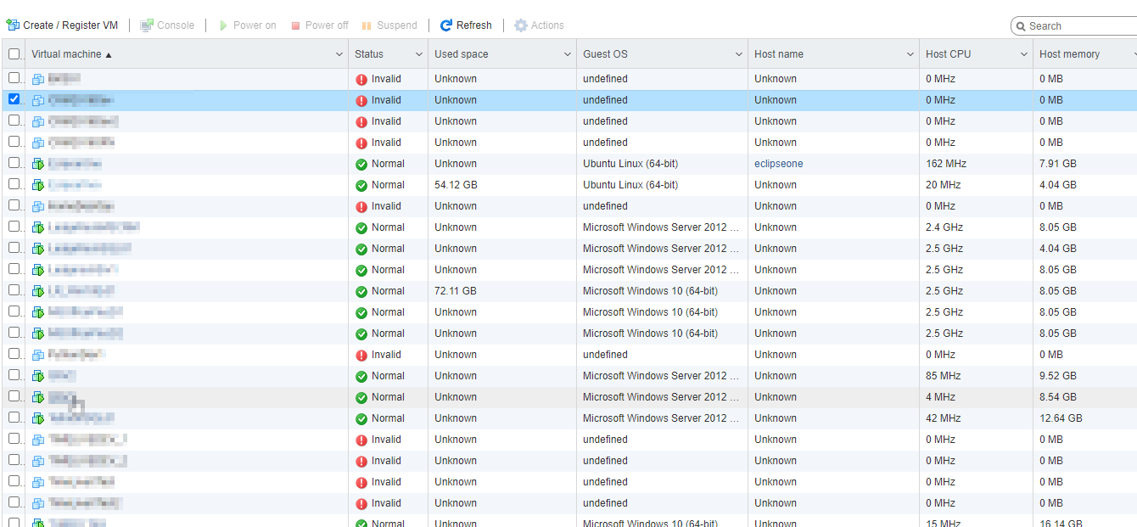Click the VM icon in the 8.54 GB row
Image resolution: width=1137 pixels, height=527 pixels.
[x=38, y=397]
